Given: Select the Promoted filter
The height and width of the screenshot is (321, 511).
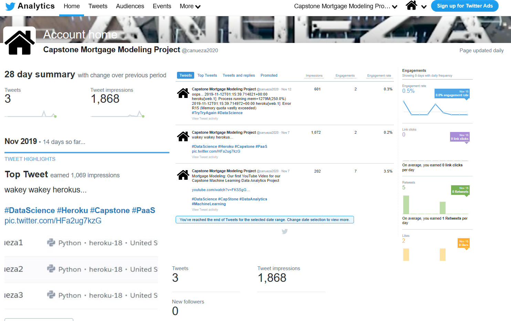Looking at the screenshot, I should tap(269, 75).
